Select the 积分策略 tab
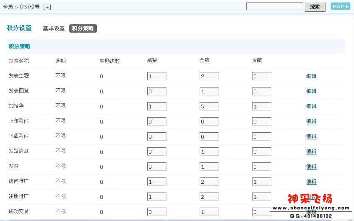The width and height of the screenshot is (354, 221). point(83,28)
